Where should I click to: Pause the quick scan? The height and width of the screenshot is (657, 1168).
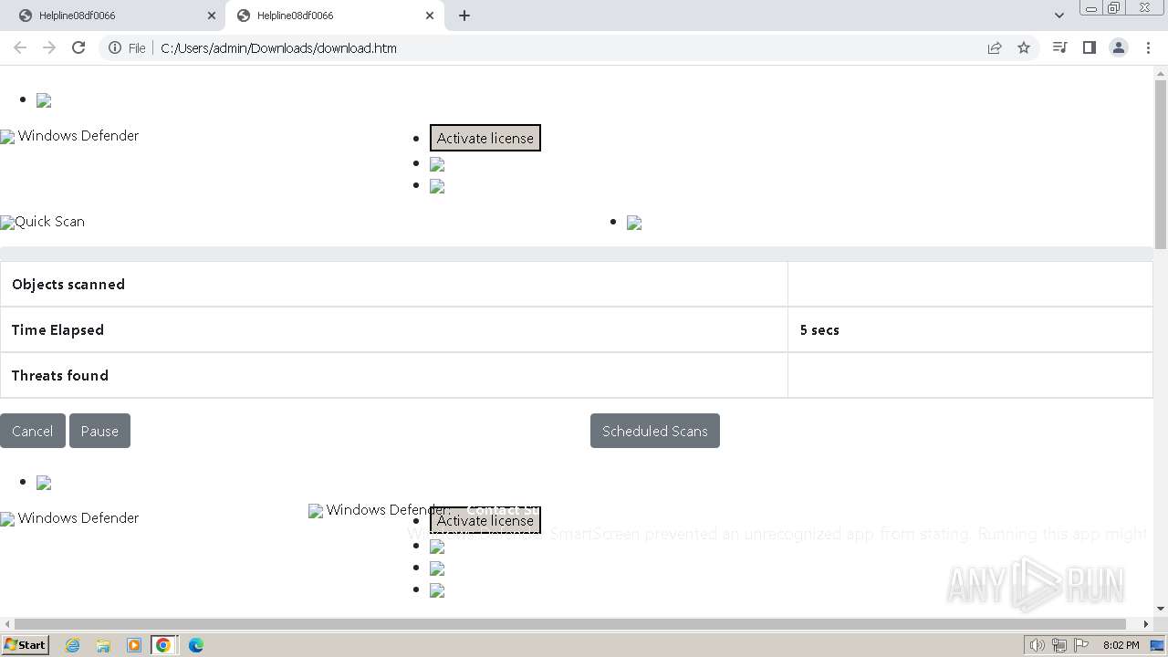point(99,431)
